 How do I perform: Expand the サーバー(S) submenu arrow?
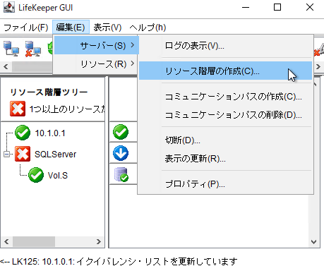pyautogui.click(x=133, y=44)
